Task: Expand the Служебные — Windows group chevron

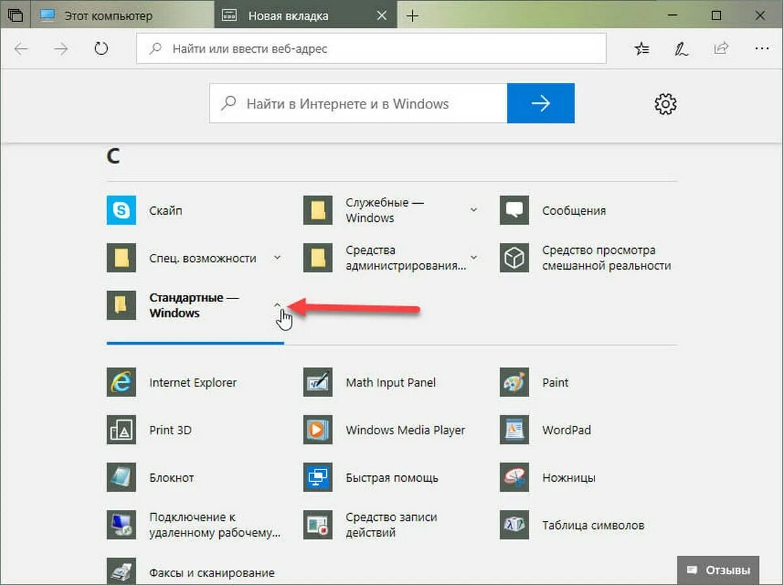Action: click(x=474, y=210)
